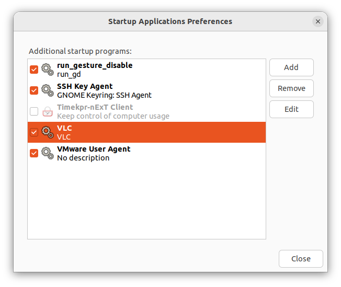Click the VMware User Agent gear icon
This screenshot has height=287, width=341.
(48, 153)
